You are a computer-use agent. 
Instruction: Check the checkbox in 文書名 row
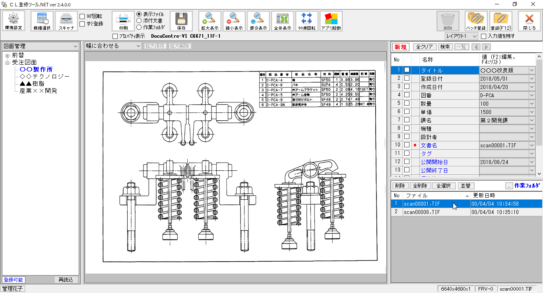click(407, 145)
